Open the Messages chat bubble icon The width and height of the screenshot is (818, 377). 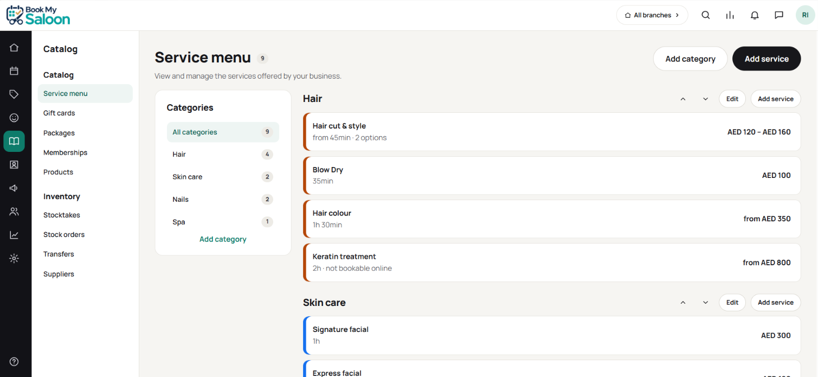779,15
